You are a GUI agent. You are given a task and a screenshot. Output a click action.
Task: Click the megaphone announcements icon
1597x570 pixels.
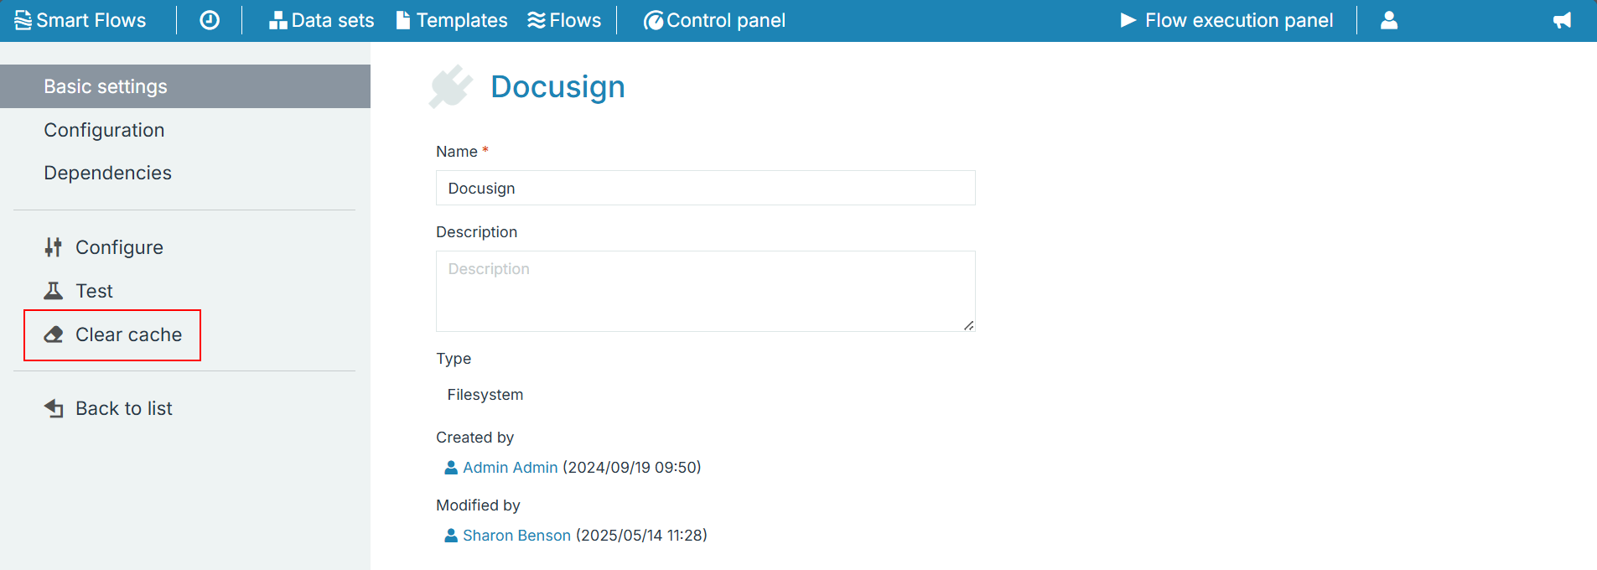(x=1562, y=20)
